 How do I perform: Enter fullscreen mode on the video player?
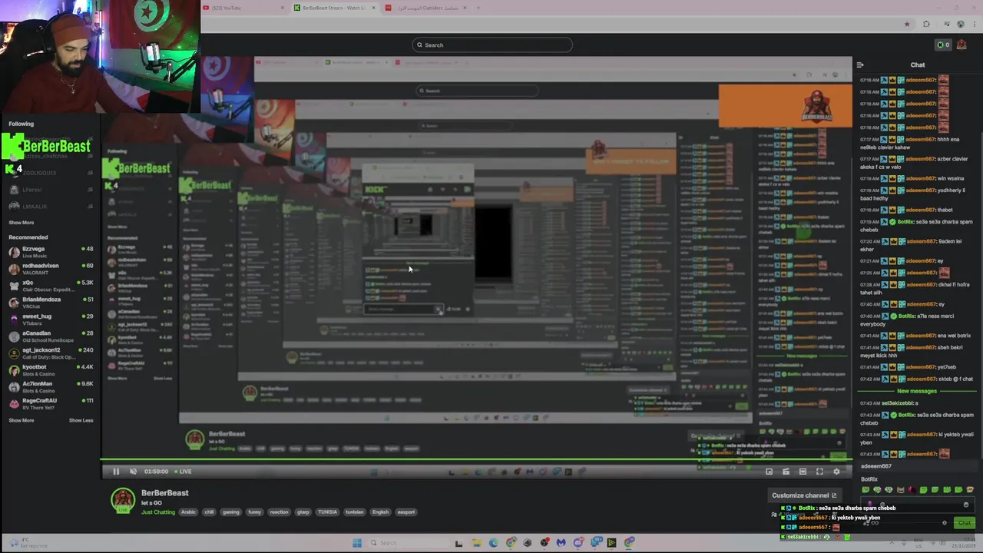pyautogui.click(x=819, y=472)
